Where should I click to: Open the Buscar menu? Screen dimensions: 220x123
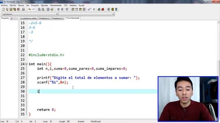21,5
